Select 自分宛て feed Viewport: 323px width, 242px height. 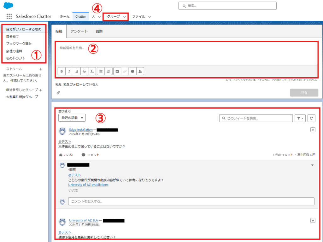tap(12, 37)
